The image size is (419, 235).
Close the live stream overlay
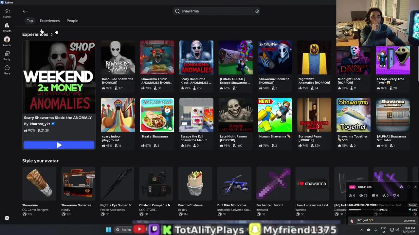tap(415, 187)
